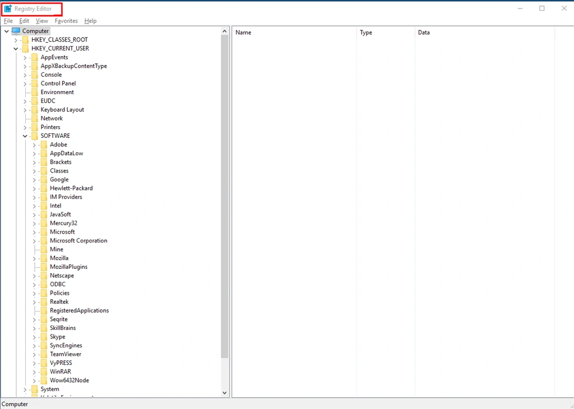
Task: Select the Realtek key
Action: 59,302
